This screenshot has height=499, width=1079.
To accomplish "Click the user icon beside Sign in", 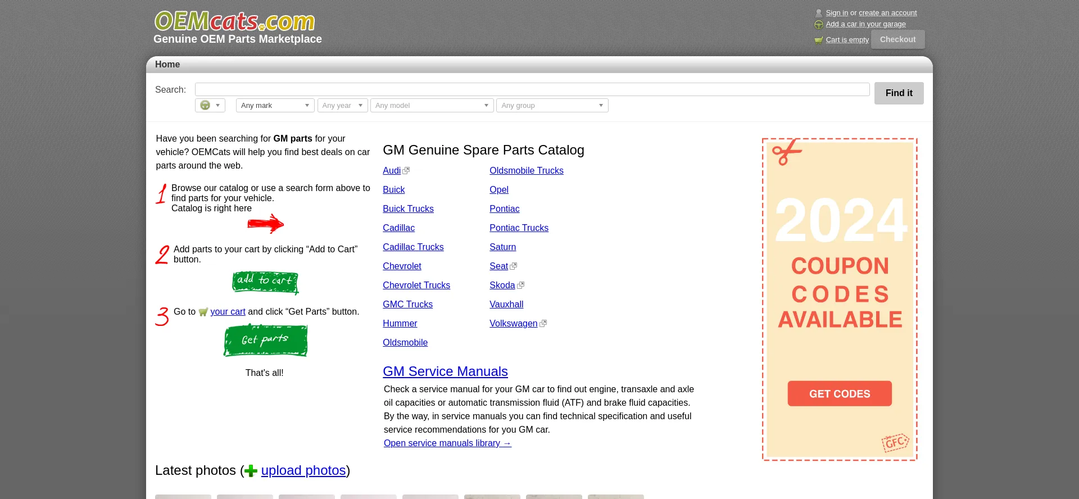I will coord(818,13).
